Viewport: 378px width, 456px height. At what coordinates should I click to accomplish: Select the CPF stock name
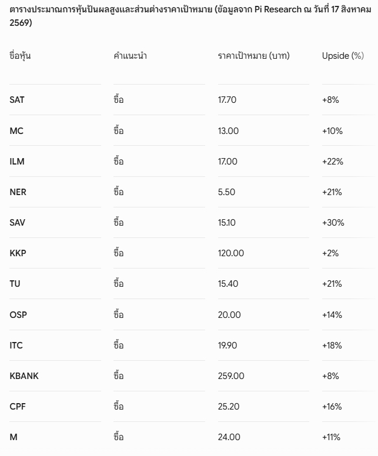pyautogui.click(x=18, y=406)
